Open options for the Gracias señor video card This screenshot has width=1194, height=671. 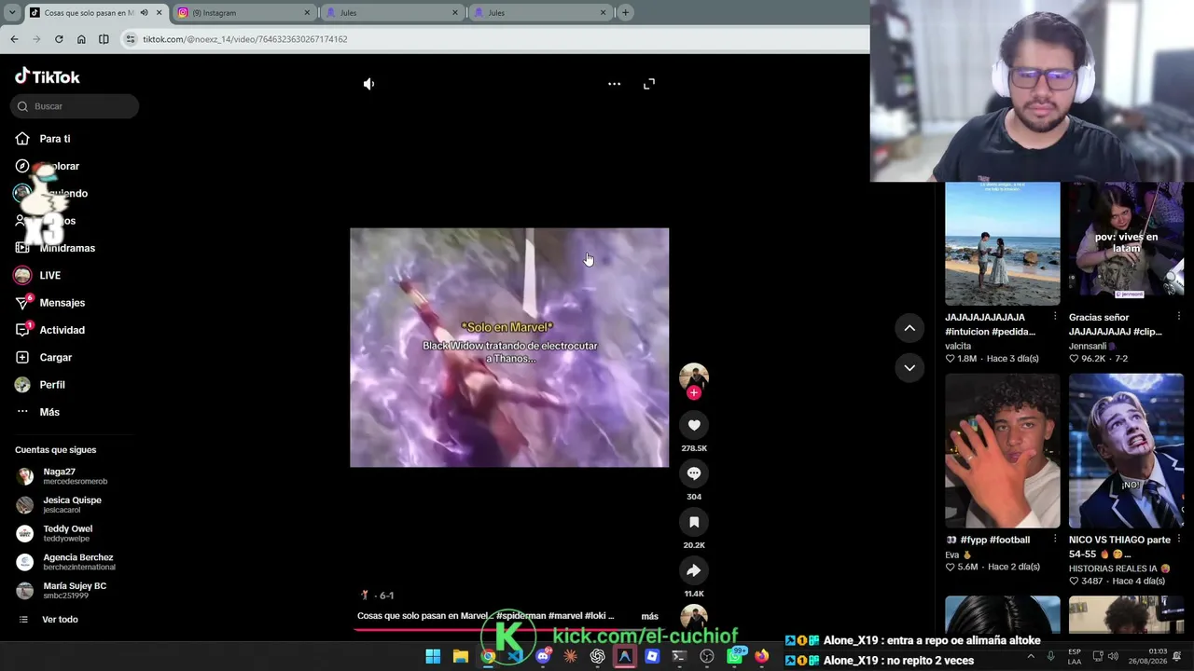pyautogui.click(x=1178, y=317)
